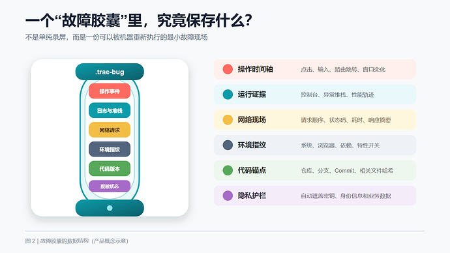
Task: Click the light dot on capsule bottom cap
Action: pos(110,208)
